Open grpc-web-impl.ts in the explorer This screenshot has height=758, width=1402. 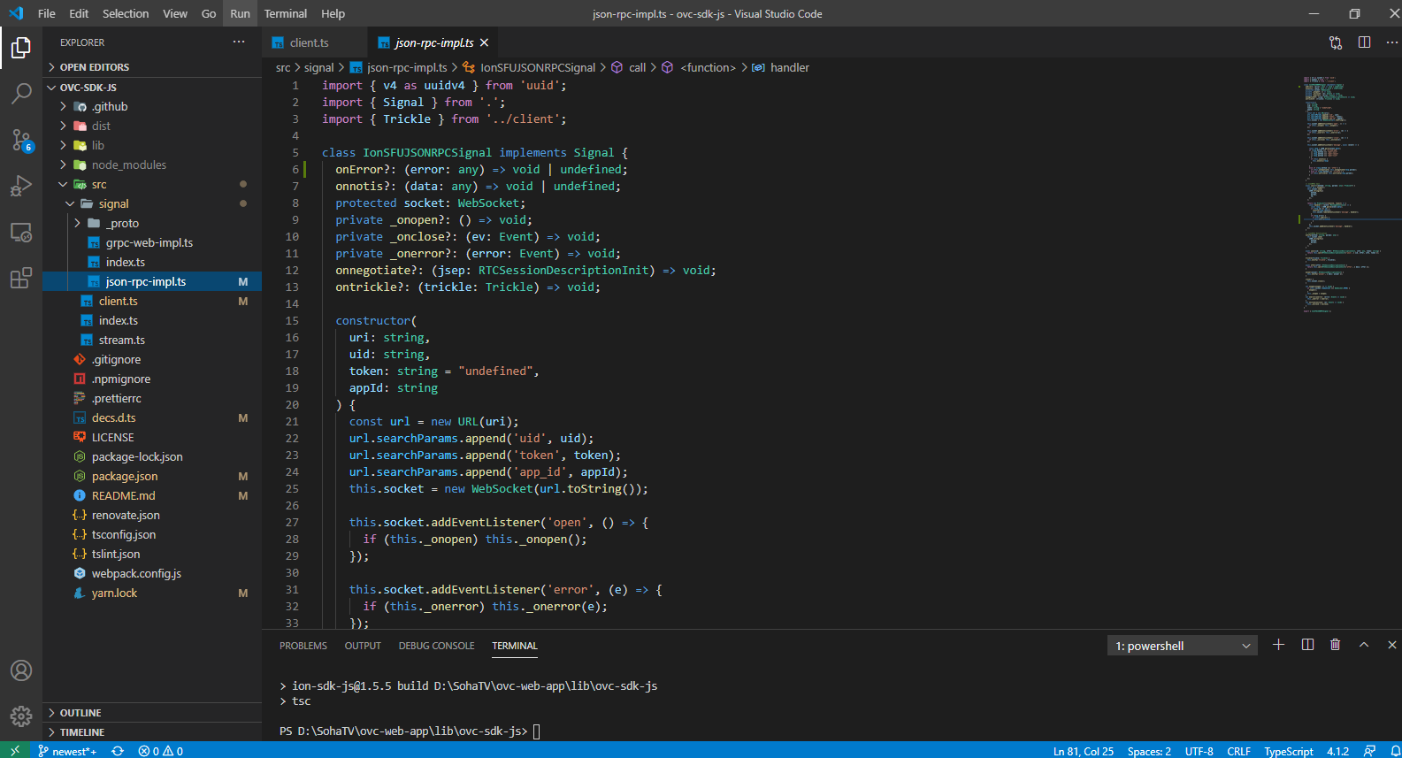(x=152, y=242)
